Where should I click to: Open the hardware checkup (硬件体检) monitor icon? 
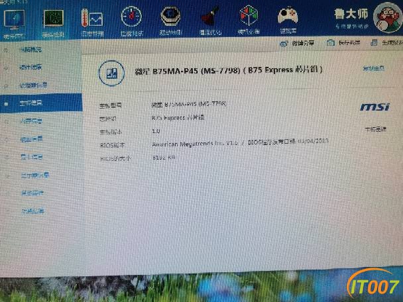point(14,20)
